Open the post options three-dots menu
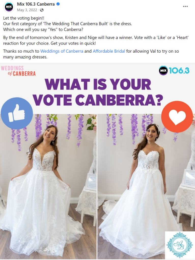This screenshot has height=260, width=195. click(x=185, y=6)
